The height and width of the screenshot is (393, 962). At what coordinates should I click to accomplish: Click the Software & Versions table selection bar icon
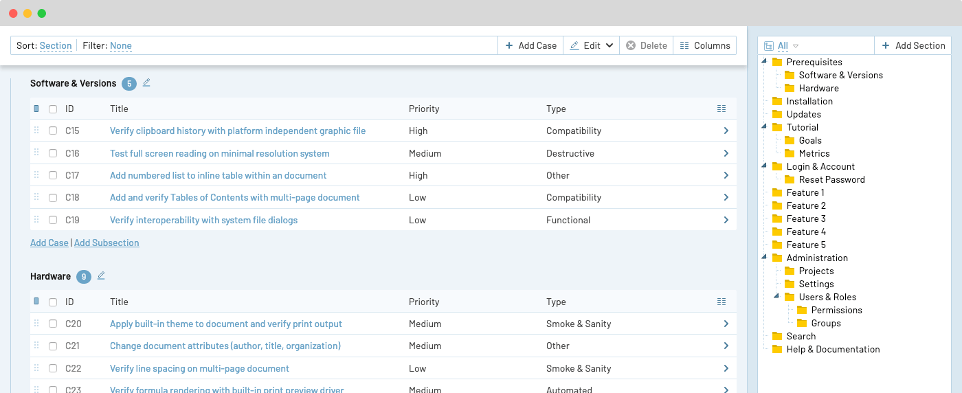tap(36, 109)
